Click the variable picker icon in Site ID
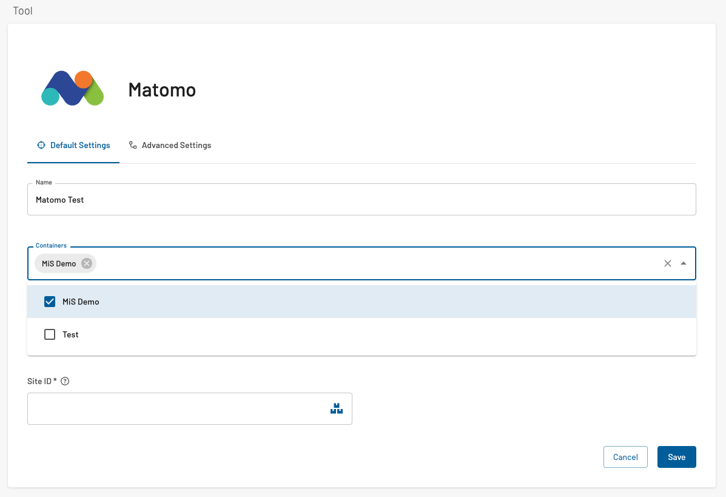 (337, 408)
